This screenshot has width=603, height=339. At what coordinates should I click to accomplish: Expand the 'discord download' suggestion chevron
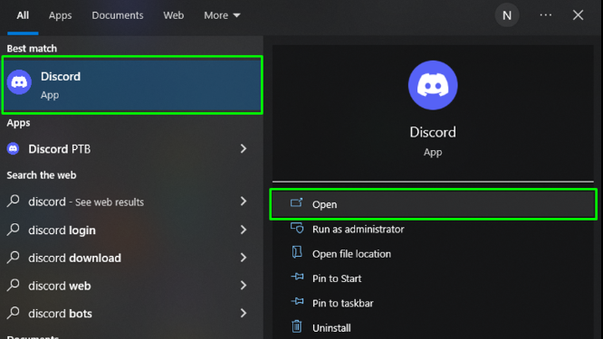(x=243, y=258)
